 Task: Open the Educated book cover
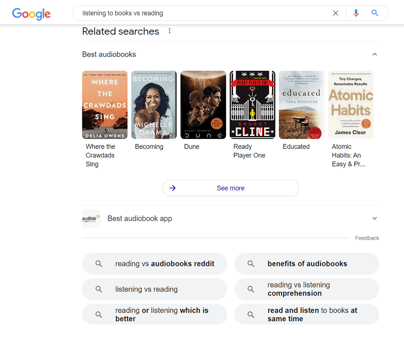pyautogui.click(x=301, y=105)
